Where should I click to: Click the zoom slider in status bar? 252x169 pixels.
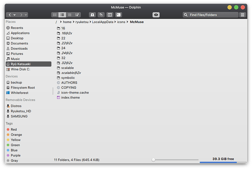tap(175, 160)
